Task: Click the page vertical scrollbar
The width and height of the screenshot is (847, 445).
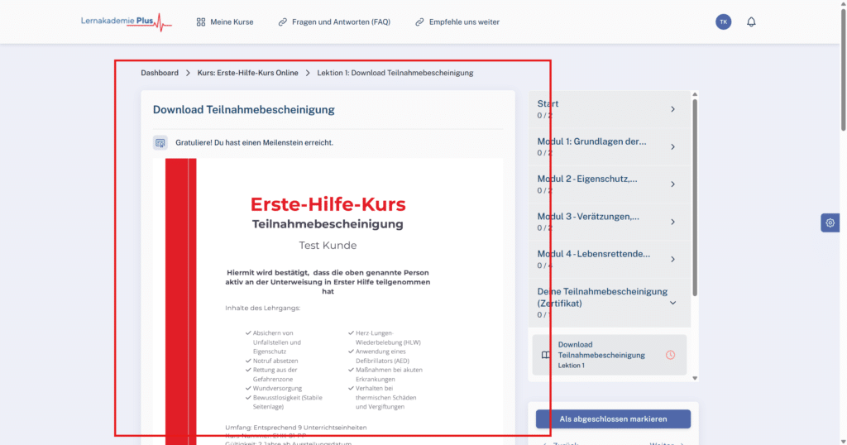Action: click(x=843, y=68)
